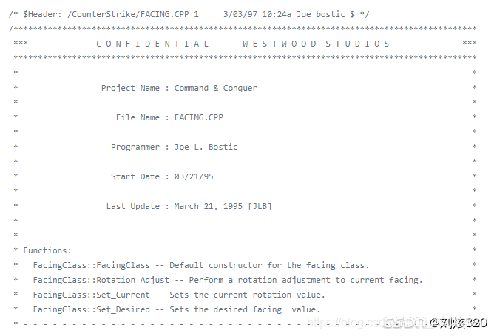Click the CONFIDENTIAL heading text
Screen dimensions: 494x336
tap(152, 44)
